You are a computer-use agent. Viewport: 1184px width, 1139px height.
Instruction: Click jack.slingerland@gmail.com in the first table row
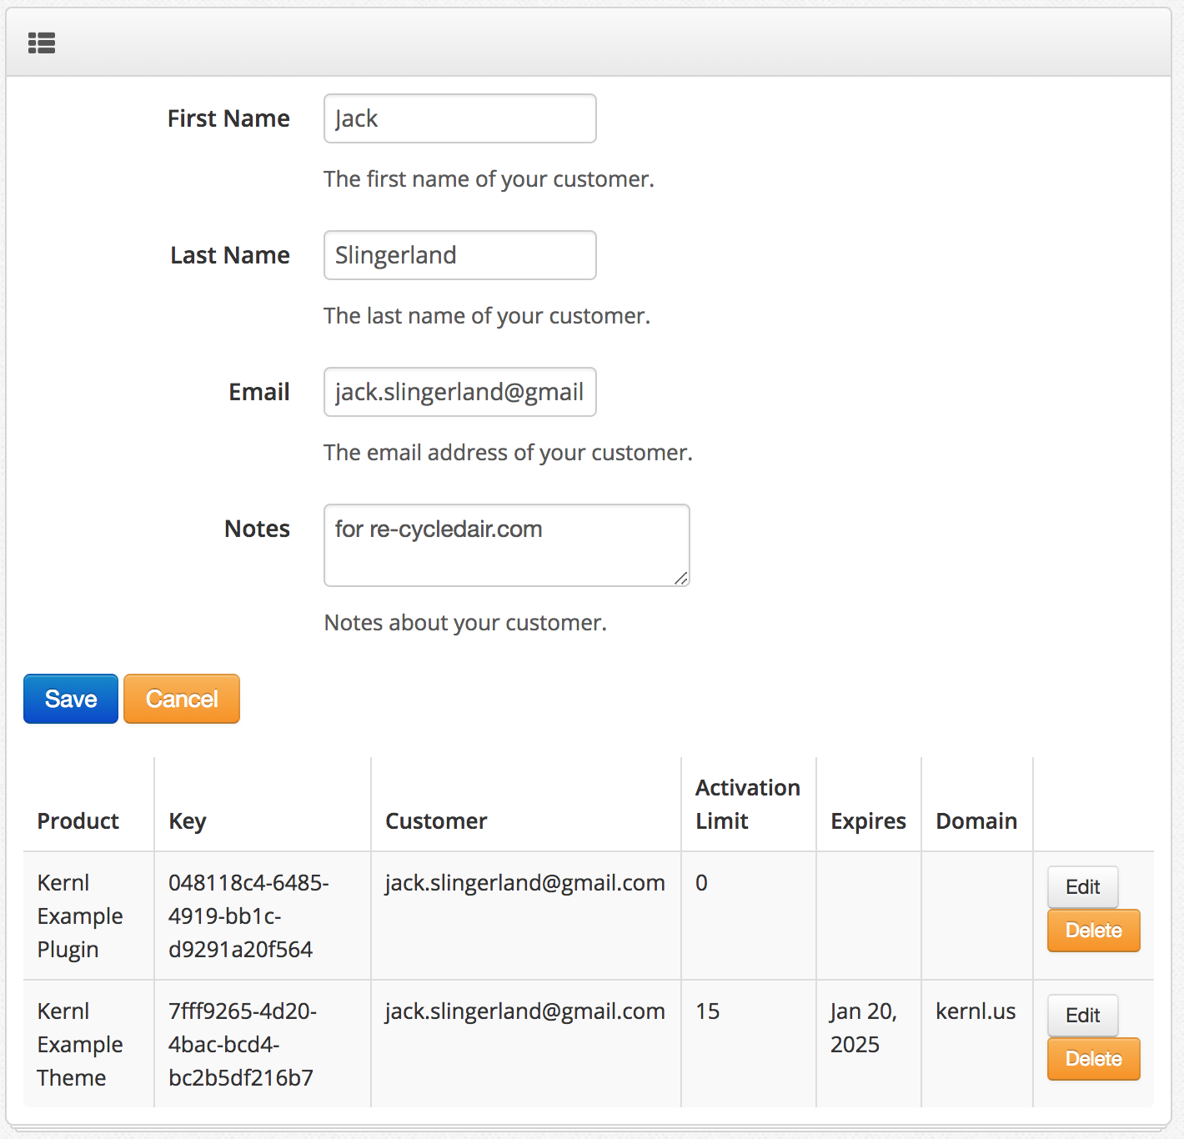coord(524,882)
